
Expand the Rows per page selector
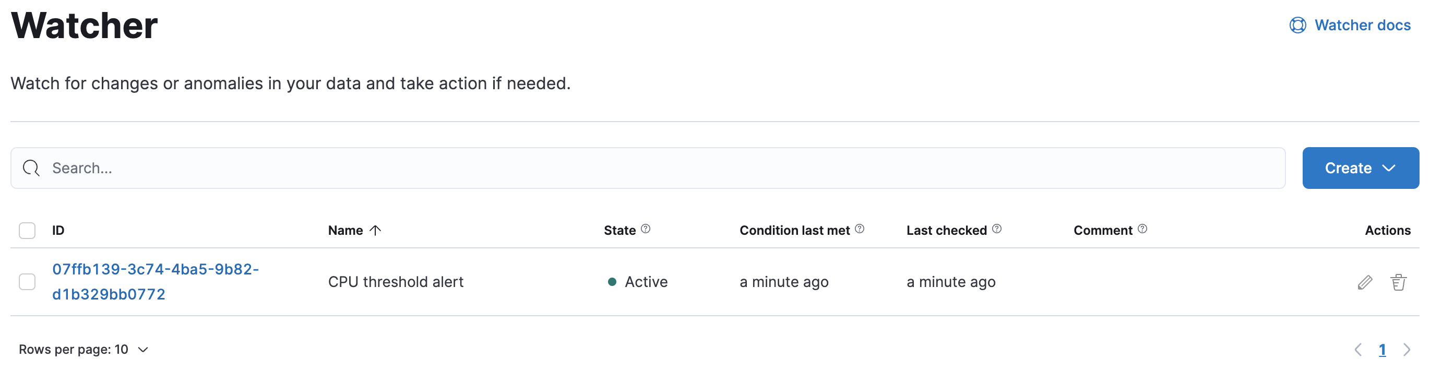pyautogui.click(x=84, y=349)
